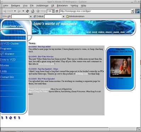Click the Forward arrow icon
The height and width of the screenshot is (132, 141).
[x=19, y=11]
